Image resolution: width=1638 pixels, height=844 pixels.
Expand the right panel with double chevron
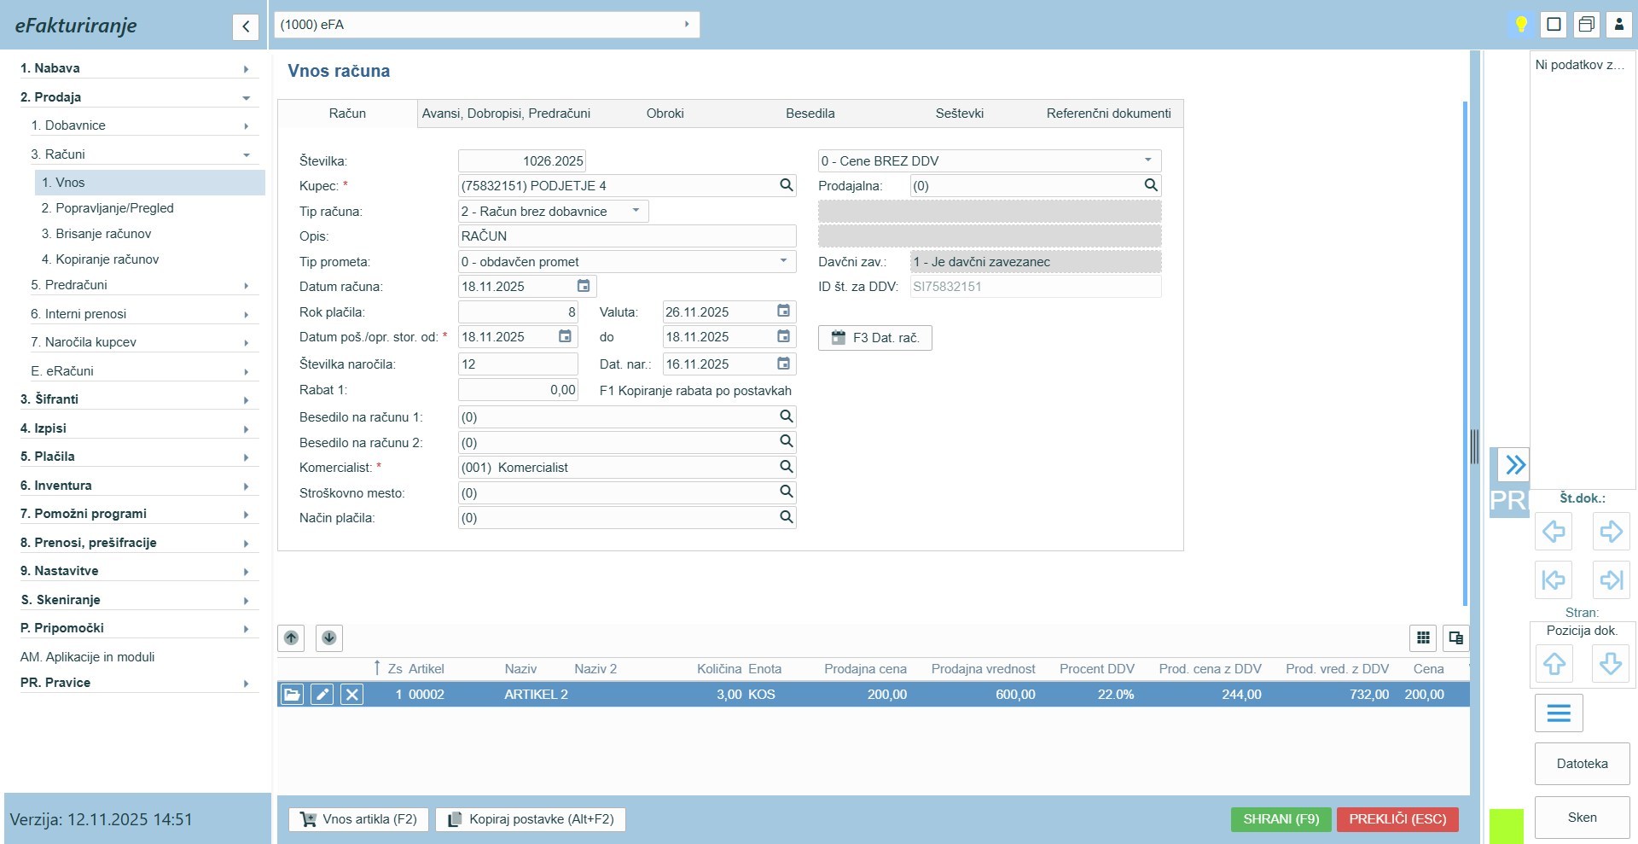(1514, 465)
